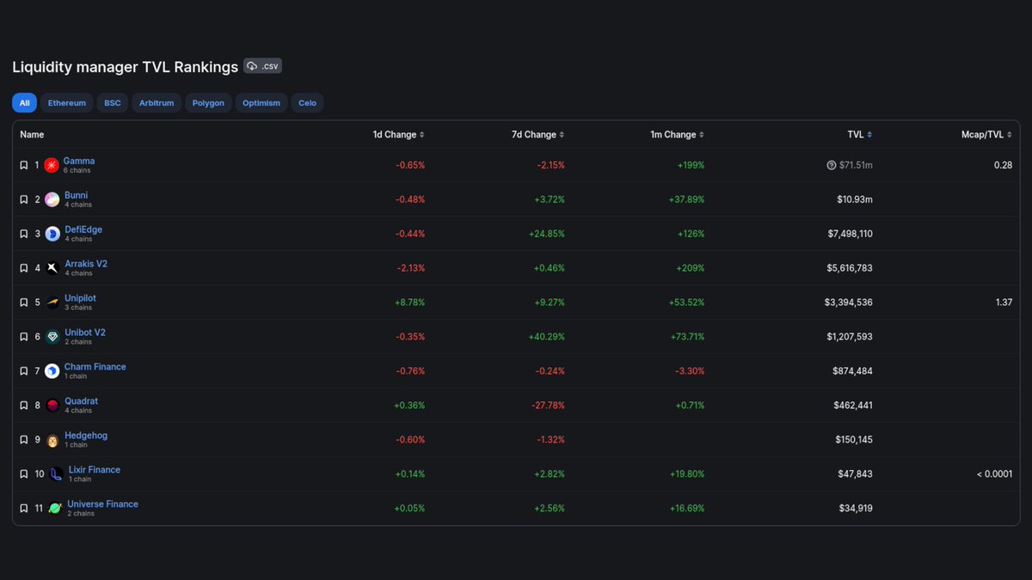Bookmark the Gamma row
This screenshot has width=1032, height=580.
pos(24,165)
